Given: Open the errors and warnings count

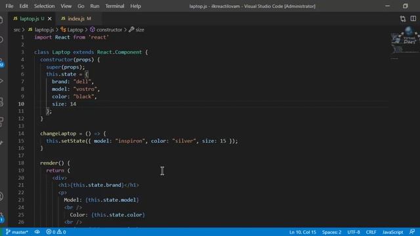Looking at the screenshot, I should coord(56,232).
